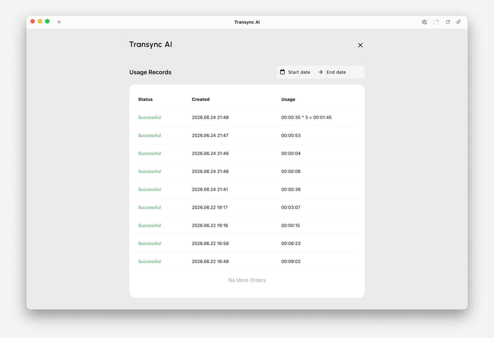This screenshot has height=338, width=494.
Task: Click created time 2026.06.22 18:48
Action: tap(210, 261)
